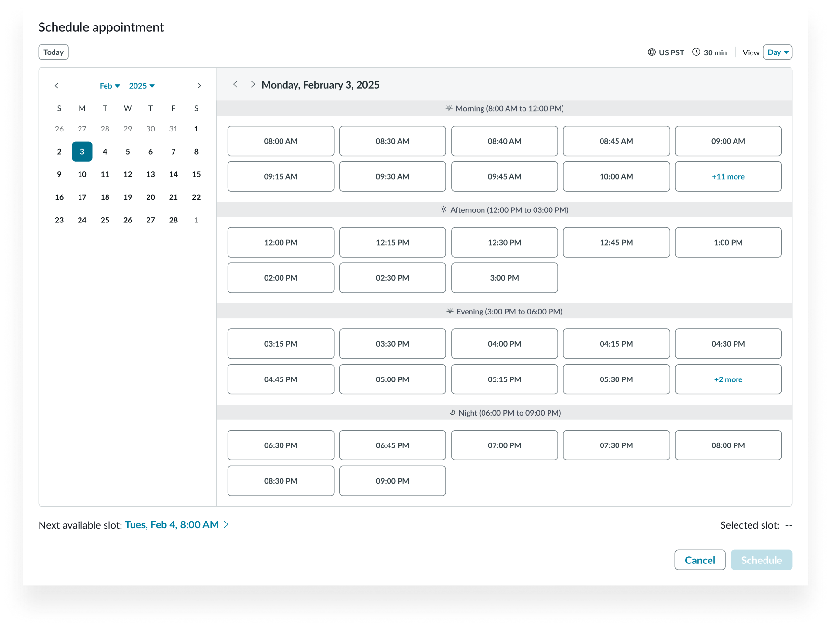This screenshot has height=628, width=831.
Task: Click the sun icon beside Afternoon section
Action: pyautogui.click(x=443, y=209)
